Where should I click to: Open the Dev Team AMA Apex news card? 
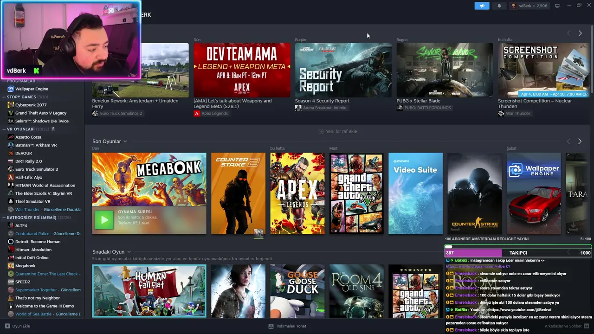(x=242, y=70)
